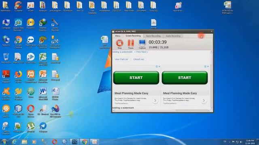Select the PowerISO desktop icon
259x145 pixels.
point(31,24)
